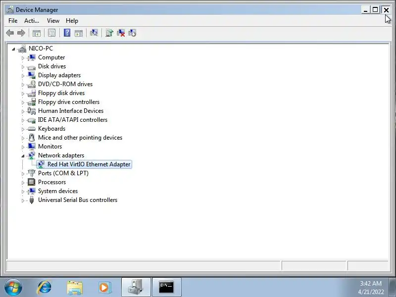The height and width of the screenshot is (297, 396).
Task: Expand the Disk drives category
Action: coord(23,67)
